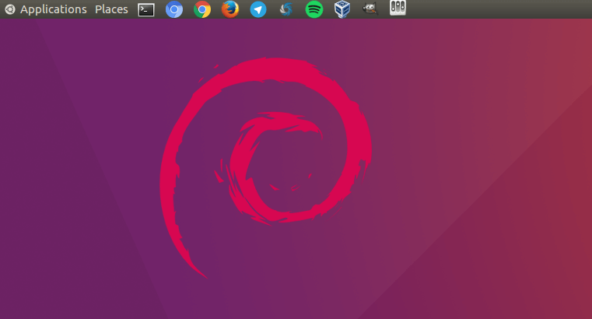Open the Terminal launcher in the panel
Viewport: 592px width, 319px height.
tap(145, 9)
